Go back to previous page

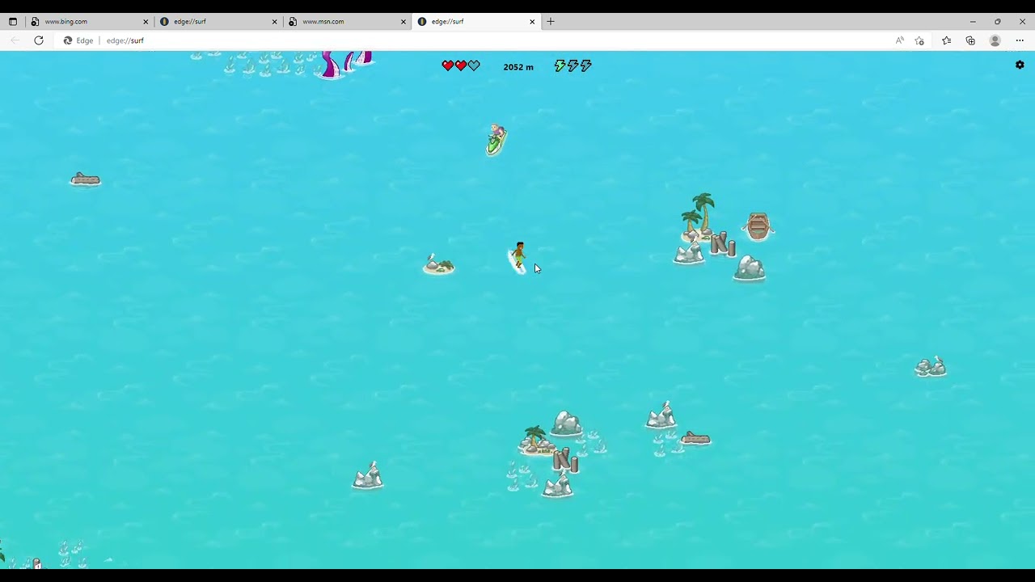(15, 40)
